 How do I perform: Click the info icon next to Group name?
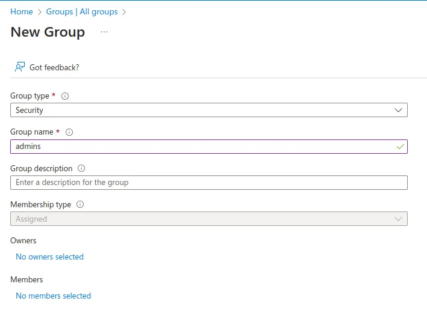pos(69,132)
